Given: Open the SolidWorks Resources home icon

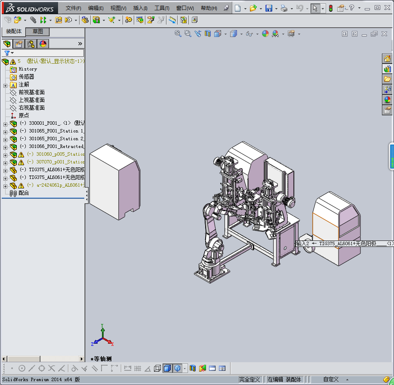Looking at the screenshot, I should tap(387, 59).
